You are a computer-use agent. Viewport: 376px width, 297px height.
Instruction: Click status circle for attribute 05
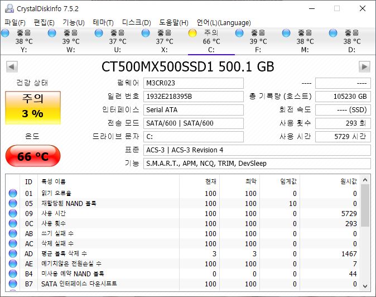[x=13, y=203]
